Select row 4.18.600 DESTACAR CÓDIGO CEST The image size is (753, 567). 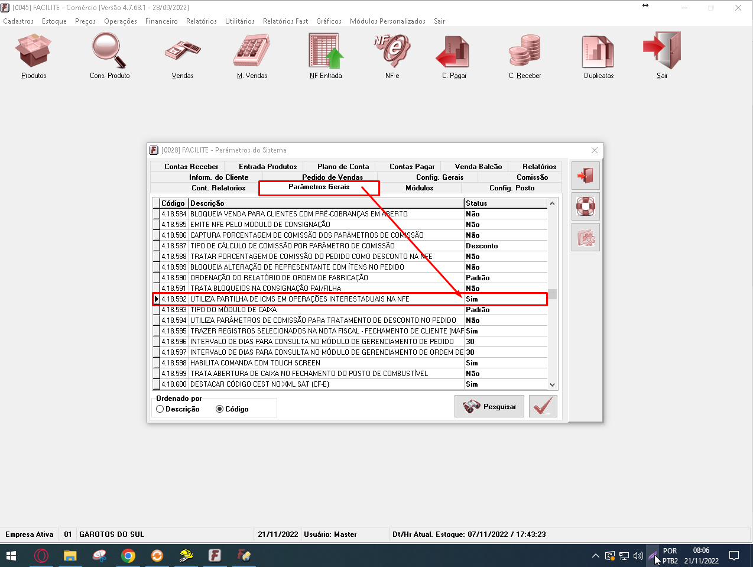pyautogui.click(x=350, y=384)
